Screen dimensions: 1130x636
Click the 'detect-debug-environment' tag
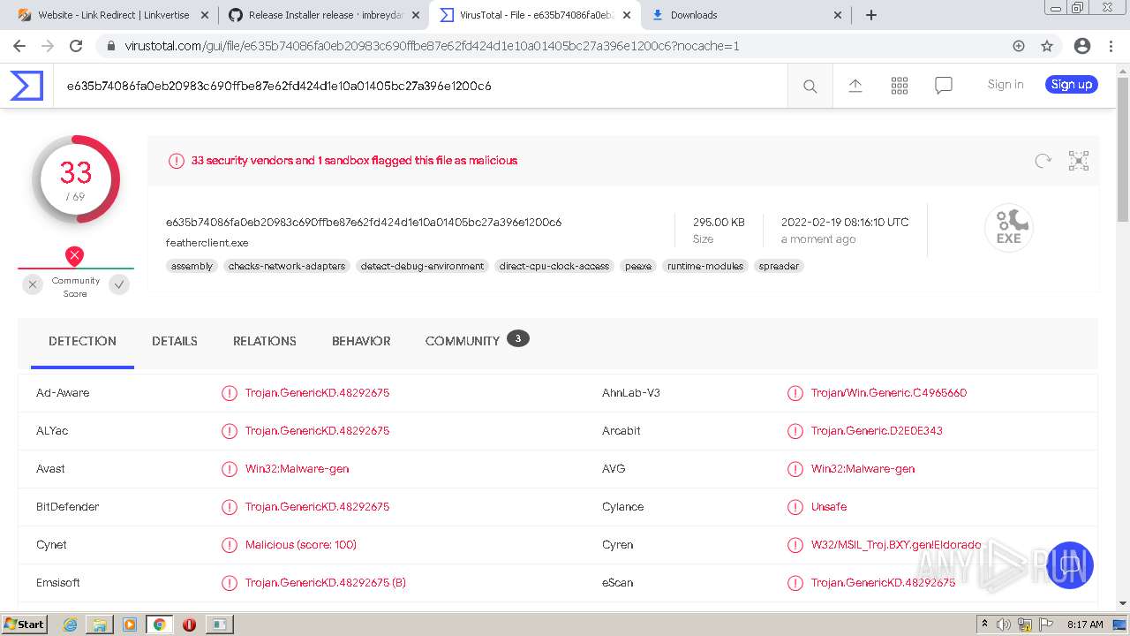pos(422,266)
